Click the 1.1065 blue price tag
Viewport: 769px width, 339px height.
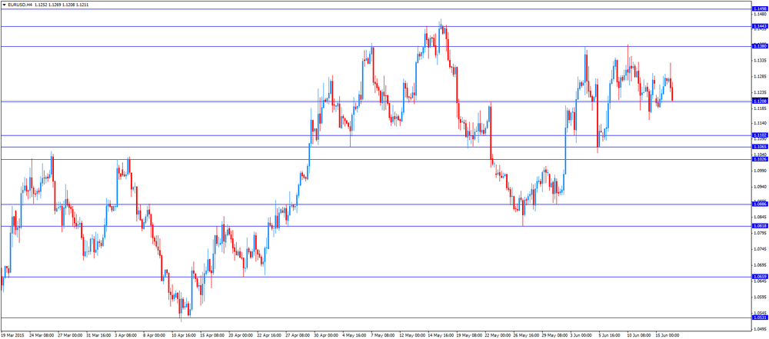(x=760, y=147)
